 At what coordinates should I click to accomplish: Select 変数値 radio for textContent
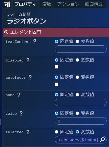coord(77,41)
